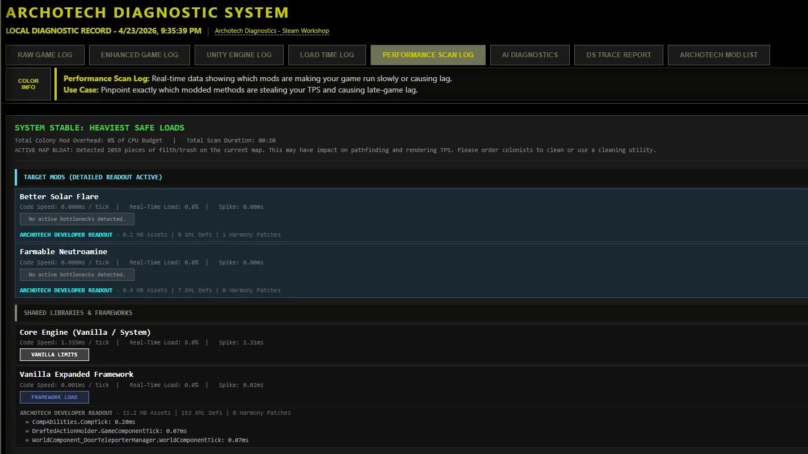Click the Core Engine (Vanilla / System) title
Viewport: 808px width, 454px height.
85,332
